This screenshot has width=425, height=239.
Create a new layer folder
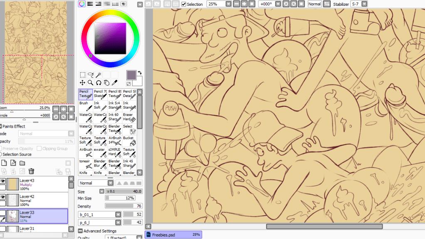click(22, 163)
